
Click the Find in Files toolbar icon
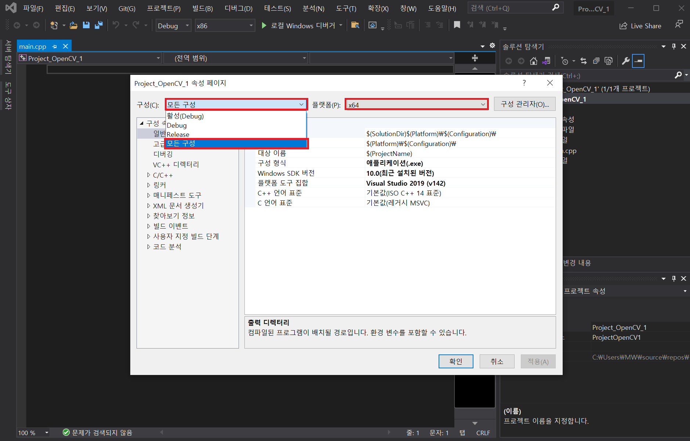point(355,25)
